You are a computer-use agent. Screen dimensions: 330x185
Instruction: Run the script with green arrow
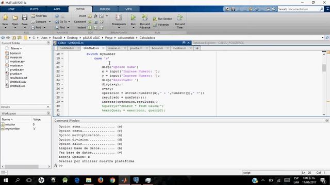point(133,17)
